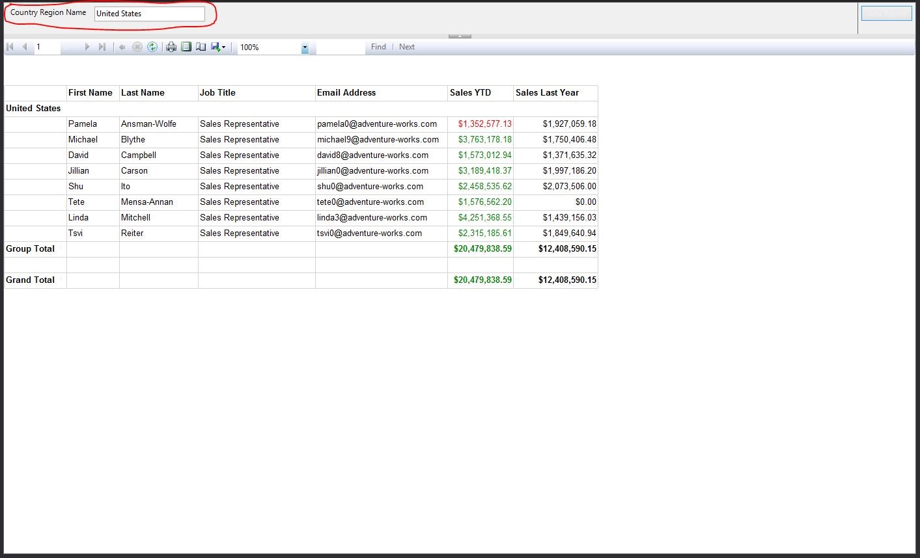Image resolution: width=920 pixels, height=558 pixels.
Task: Open the page setup icon
Action: point(201,47)
